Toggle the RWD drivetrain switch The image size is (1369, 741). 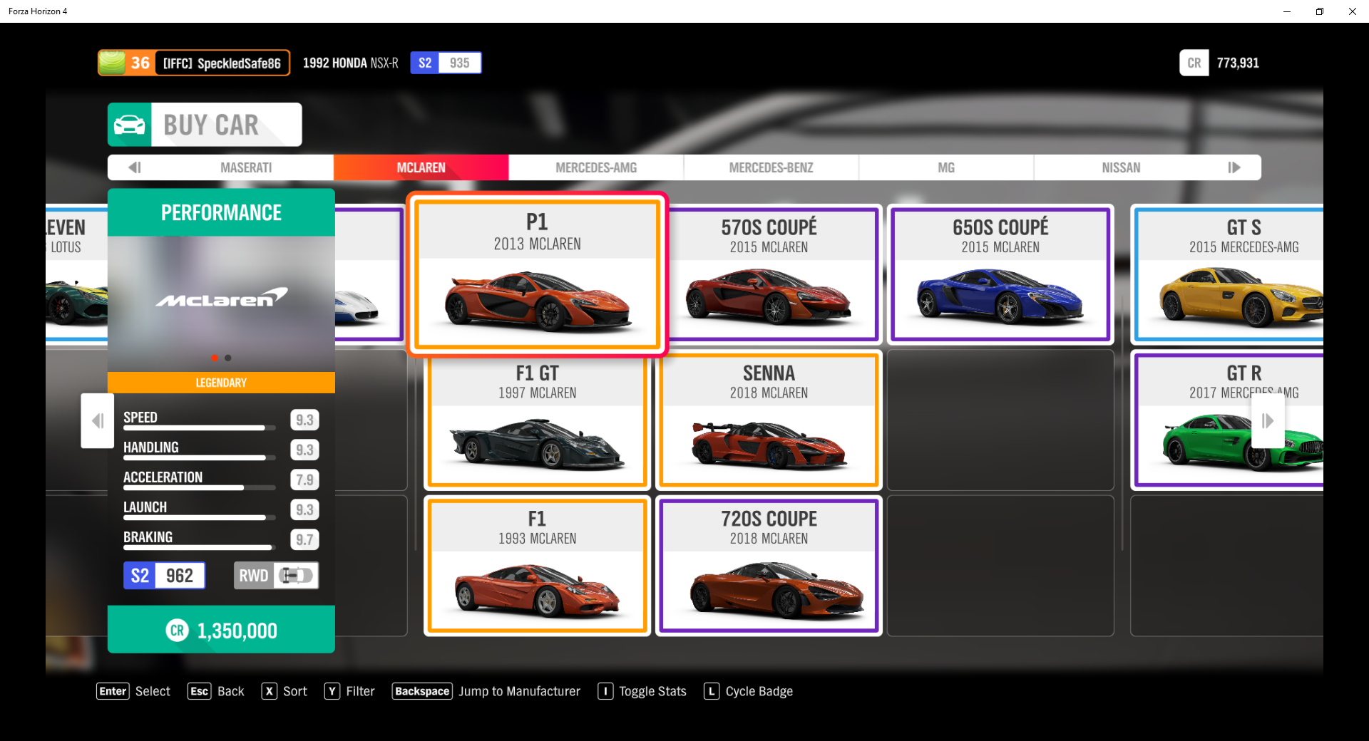tap(296, 575)
